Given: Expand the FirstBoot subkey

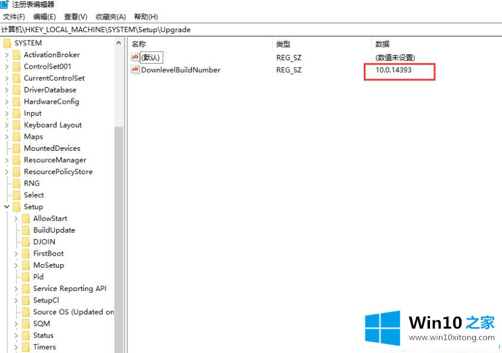Looking at the screenshot, I should [16, 253].
